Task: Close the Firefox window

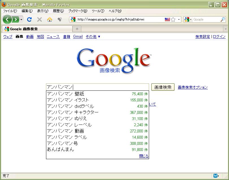Action: [224, 5]
